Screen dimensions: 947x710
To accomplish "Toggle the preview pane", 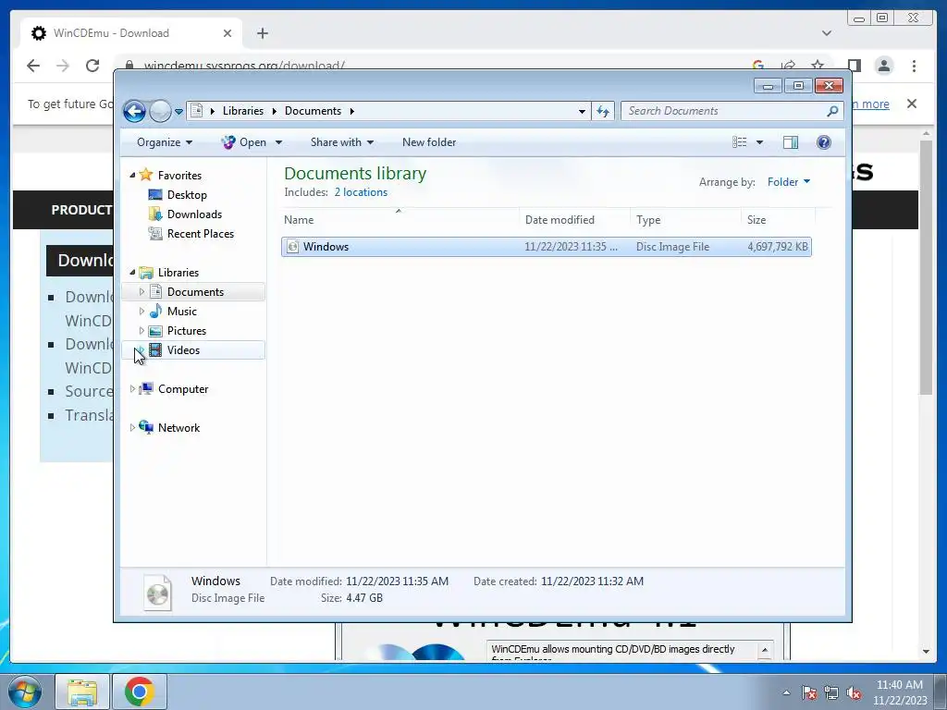I will click(791, 141).
